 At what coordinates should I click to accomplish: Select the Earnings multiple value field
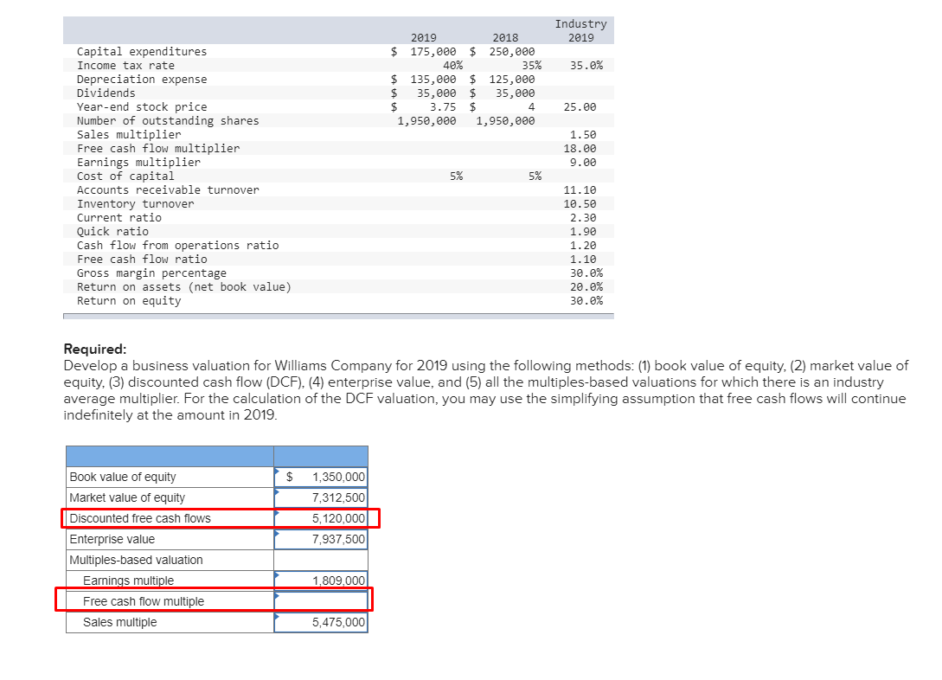[x=321, y=581]
